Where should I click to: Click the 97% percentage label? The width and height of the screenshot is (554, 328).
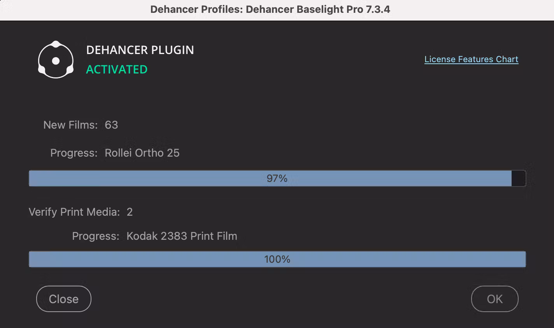277,178
